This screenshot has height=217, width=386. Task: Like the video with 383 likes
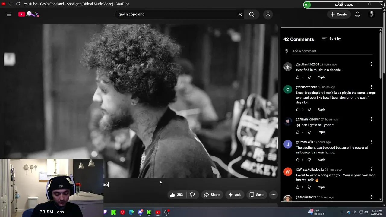(176, 195)
